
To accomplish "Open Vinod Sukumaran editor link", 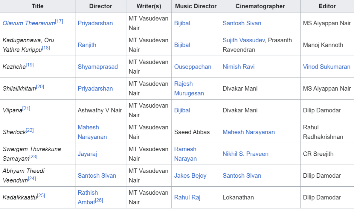I will pyautogui.click(x=326, y=67).
